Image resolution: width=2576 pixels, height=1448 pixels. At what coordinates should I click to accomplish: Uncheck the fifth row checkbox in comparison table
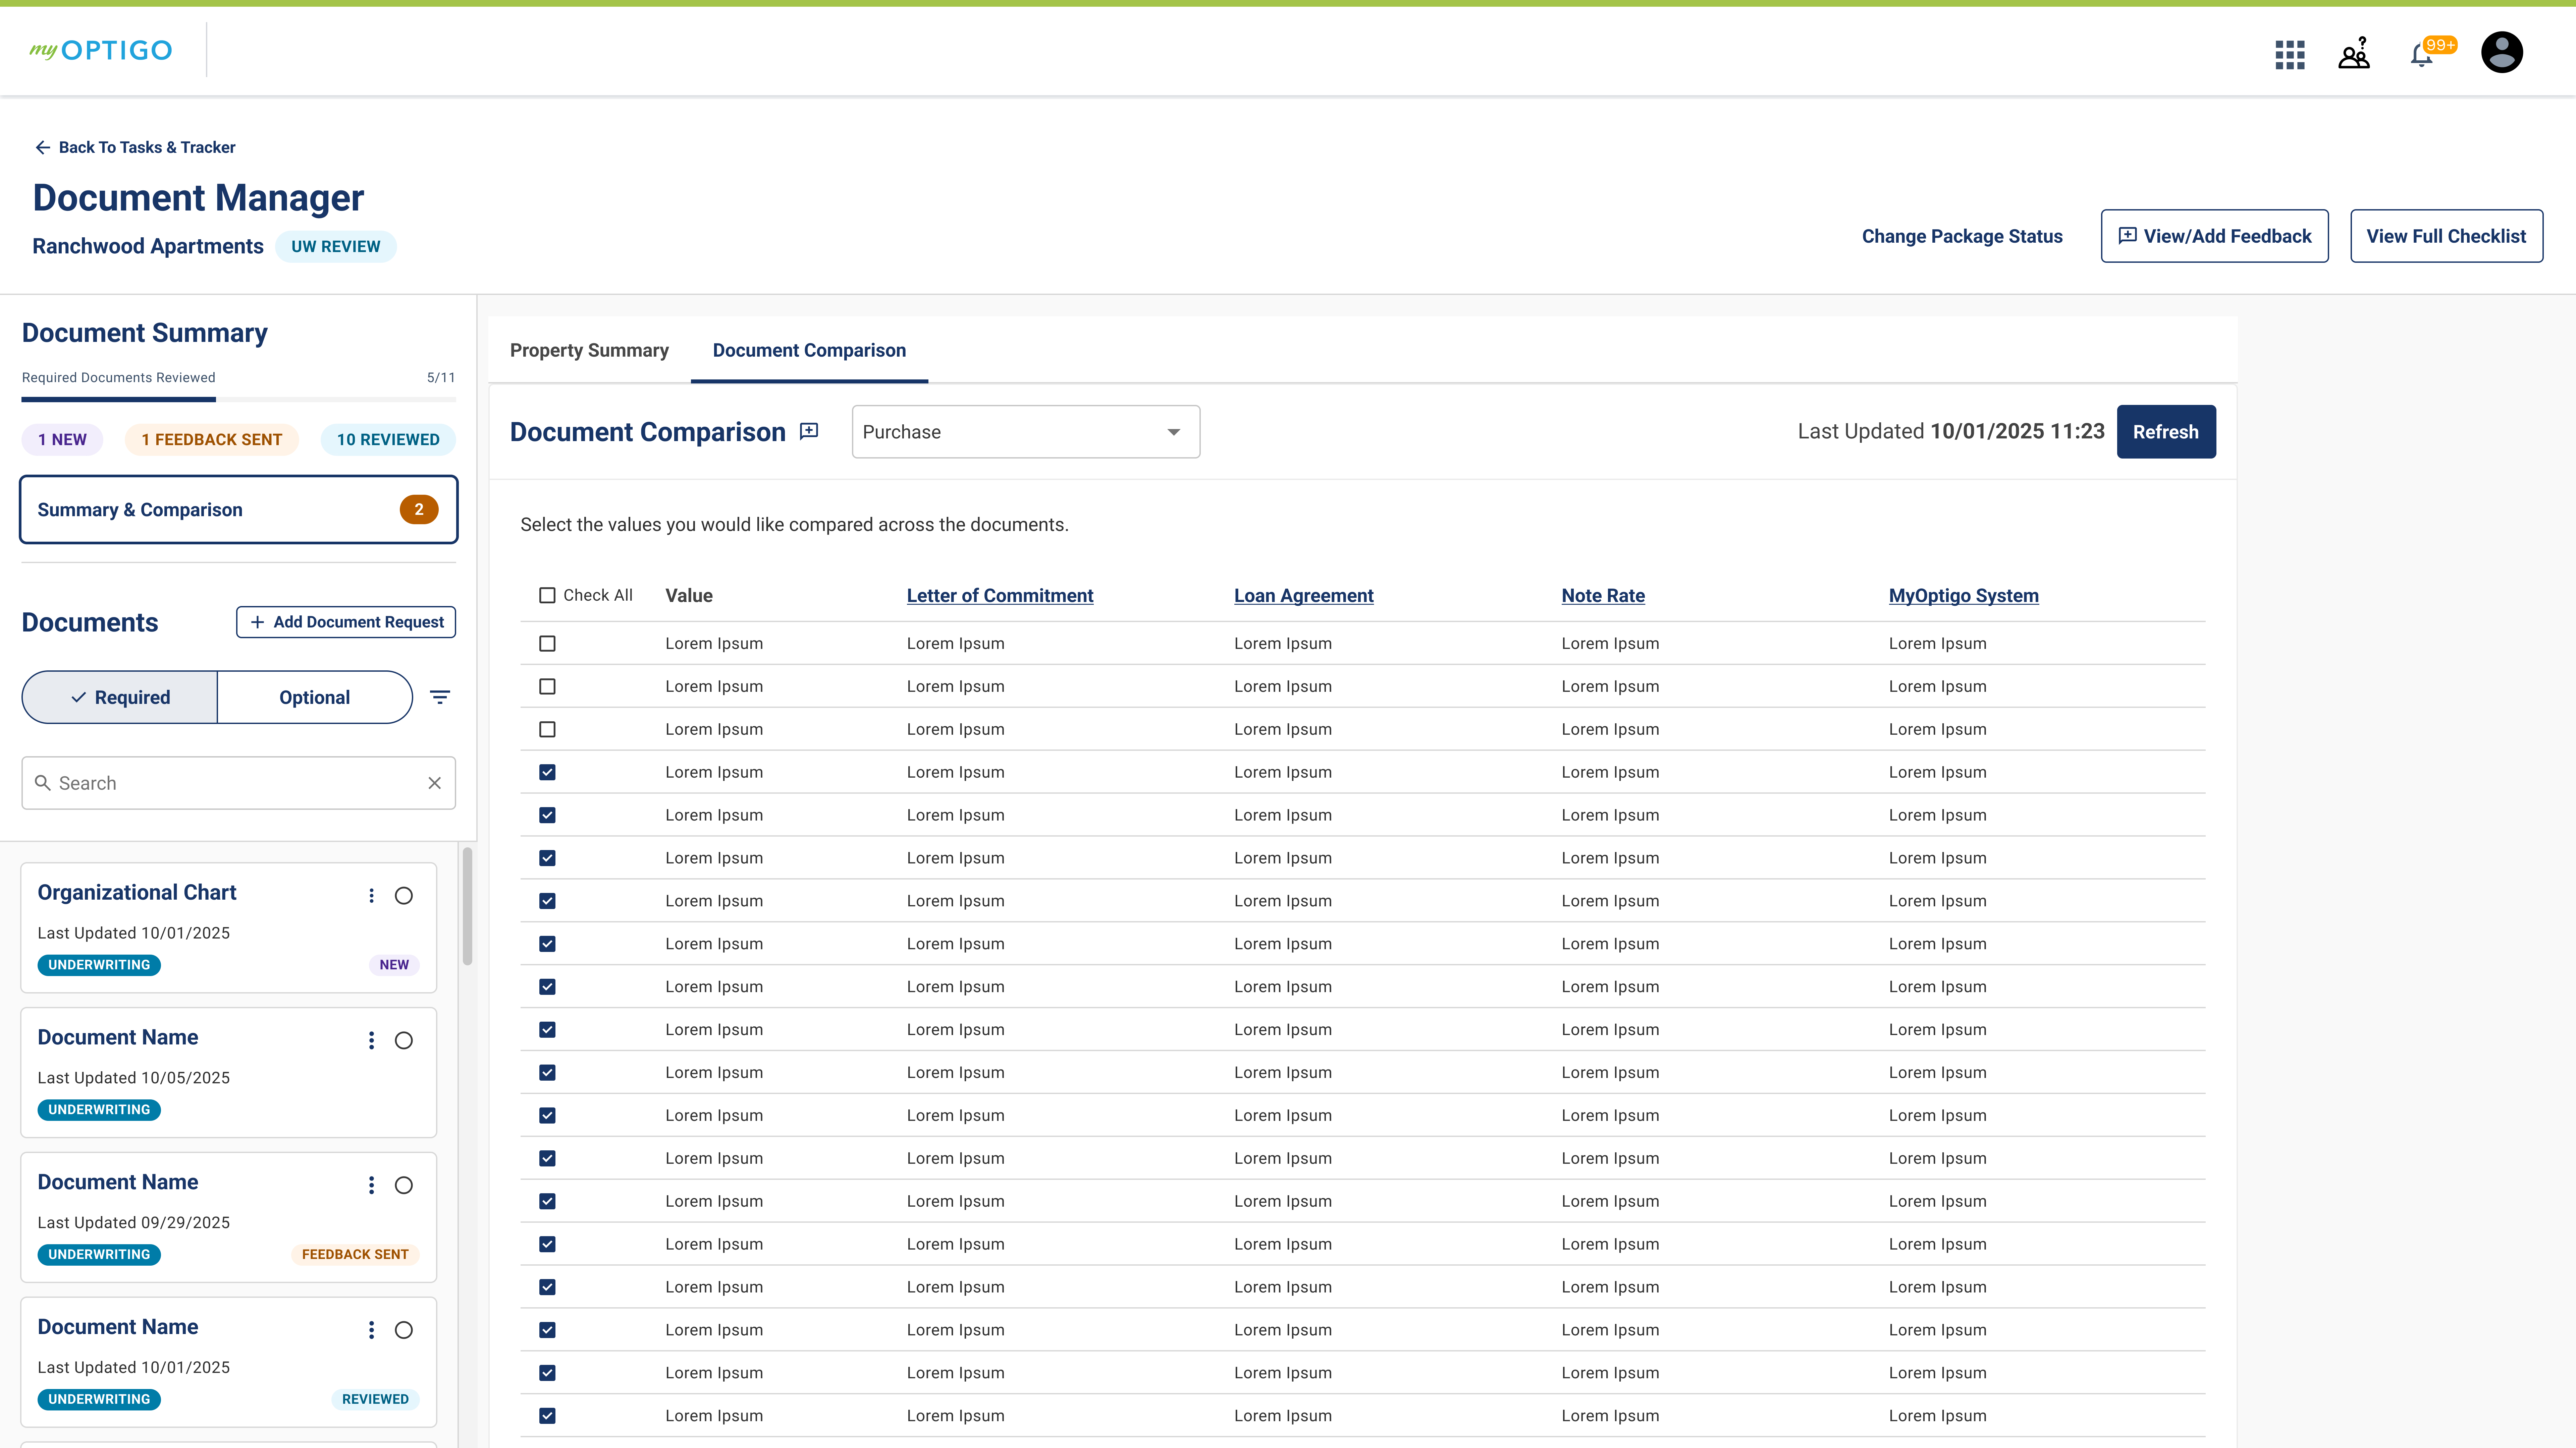547,816
